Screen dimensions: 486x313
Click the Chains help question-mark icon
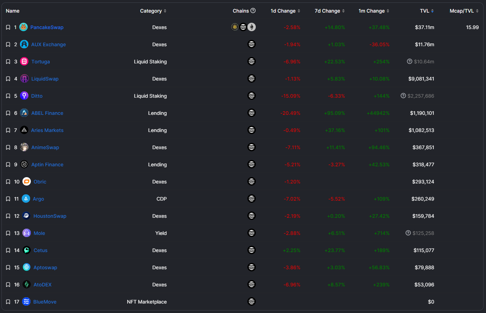click(x=253, y=11)
